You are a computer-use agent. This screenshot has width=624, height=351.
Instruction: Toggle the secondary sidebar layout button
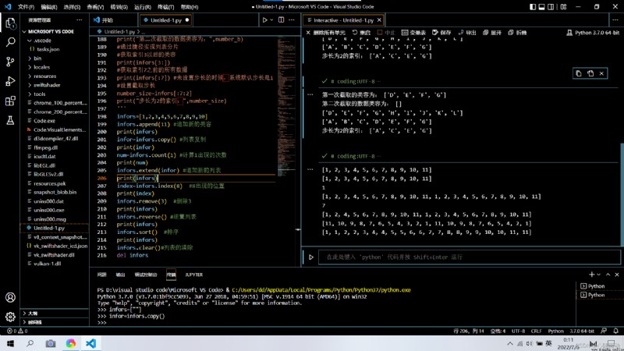[x=551, y=7]
